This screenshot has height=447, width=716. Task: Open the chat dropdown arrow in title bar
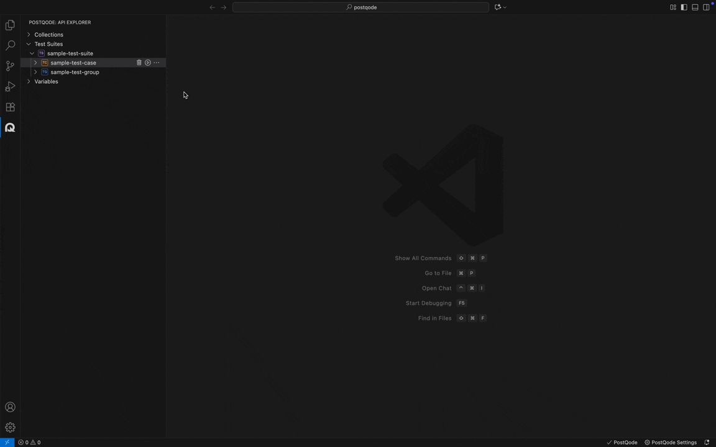[505, 7]
